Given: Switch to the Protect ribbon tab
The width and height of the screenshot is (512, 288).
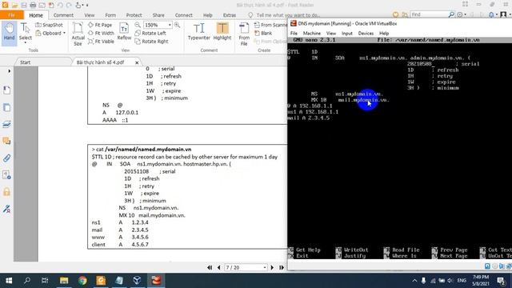Looking at the screenshot, I should pyautogui.click(x=134, y=15).
